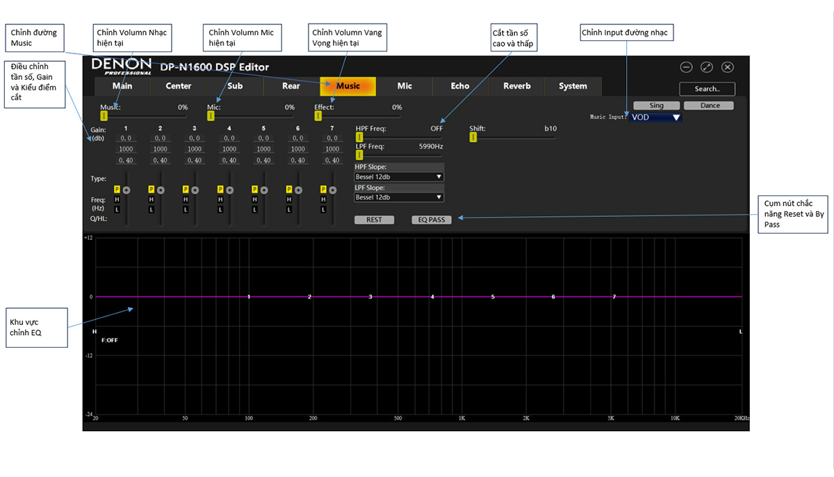The height and width of the screenshot is (477, 834).
Task: Open the HPF Slope dropdown
Action: [399, 177]
